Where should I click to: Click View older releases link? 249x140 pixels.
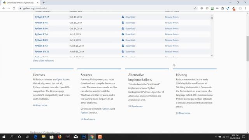click(43, 61)
